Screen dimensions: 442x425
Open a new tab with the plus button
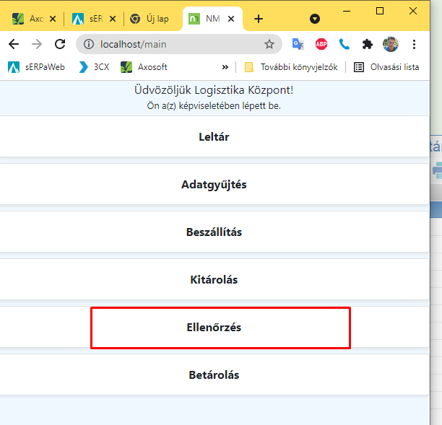pyautogui.click(x=259, y=19)
